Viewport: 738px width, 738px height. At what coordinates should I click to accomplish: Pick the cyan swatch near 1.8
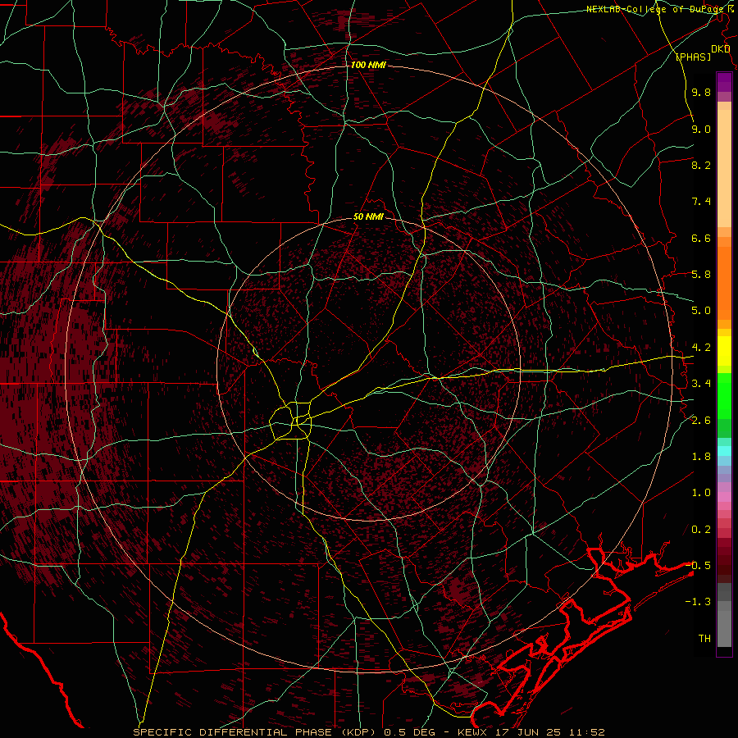[x=724, y=451]
